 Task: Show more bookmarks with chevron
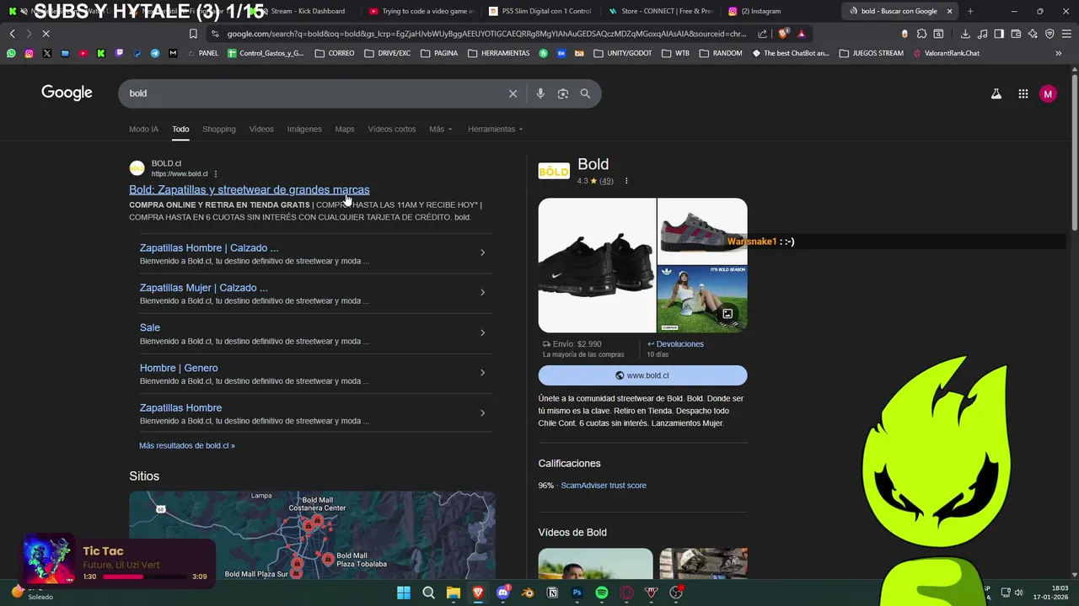[1058, 53]
